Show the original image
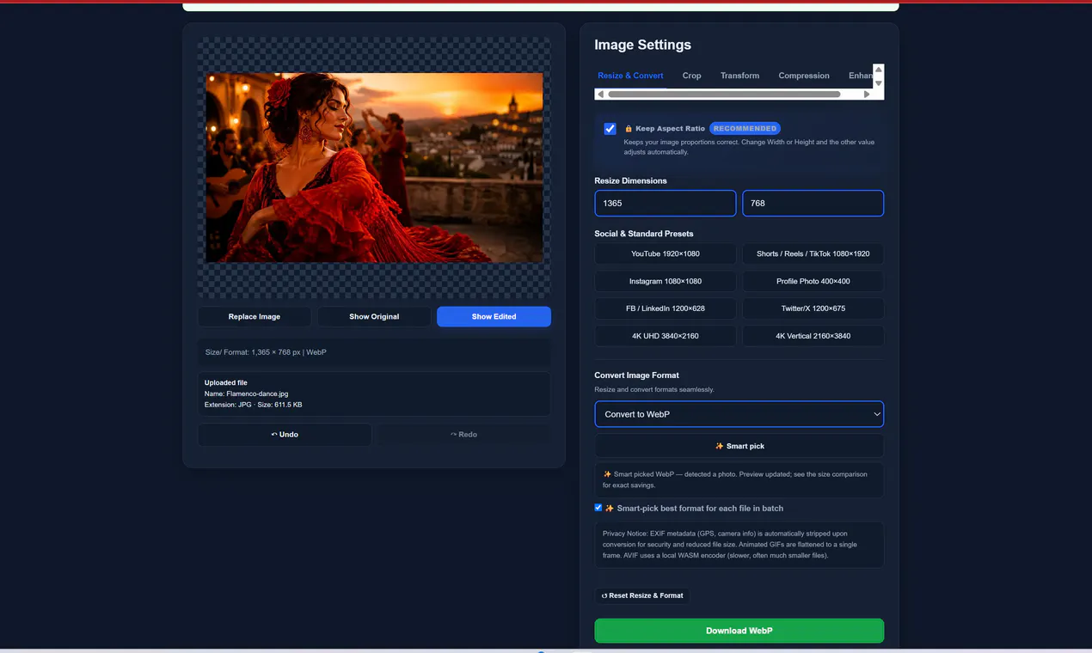 click(x=374, y=317)
